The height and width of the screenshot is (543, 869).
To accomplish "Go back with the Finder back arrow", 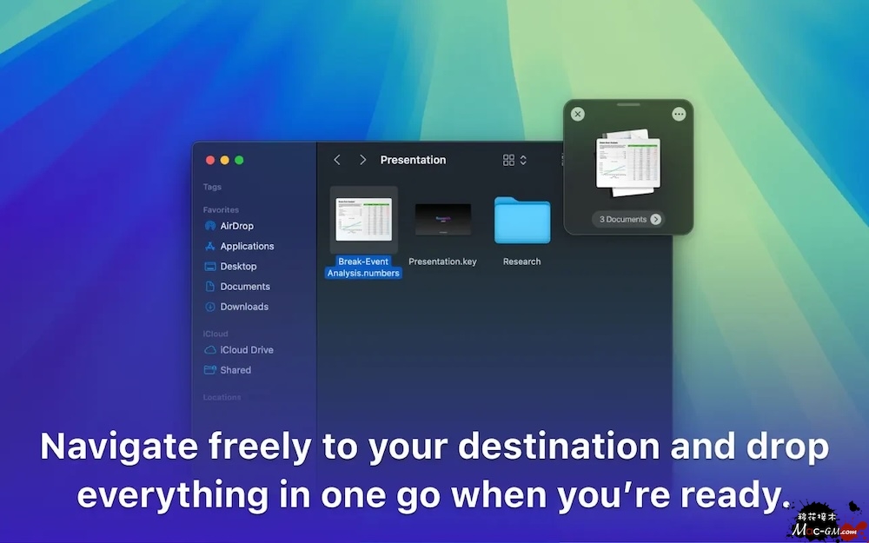I will pyautogui.click(x=337, y=160).
